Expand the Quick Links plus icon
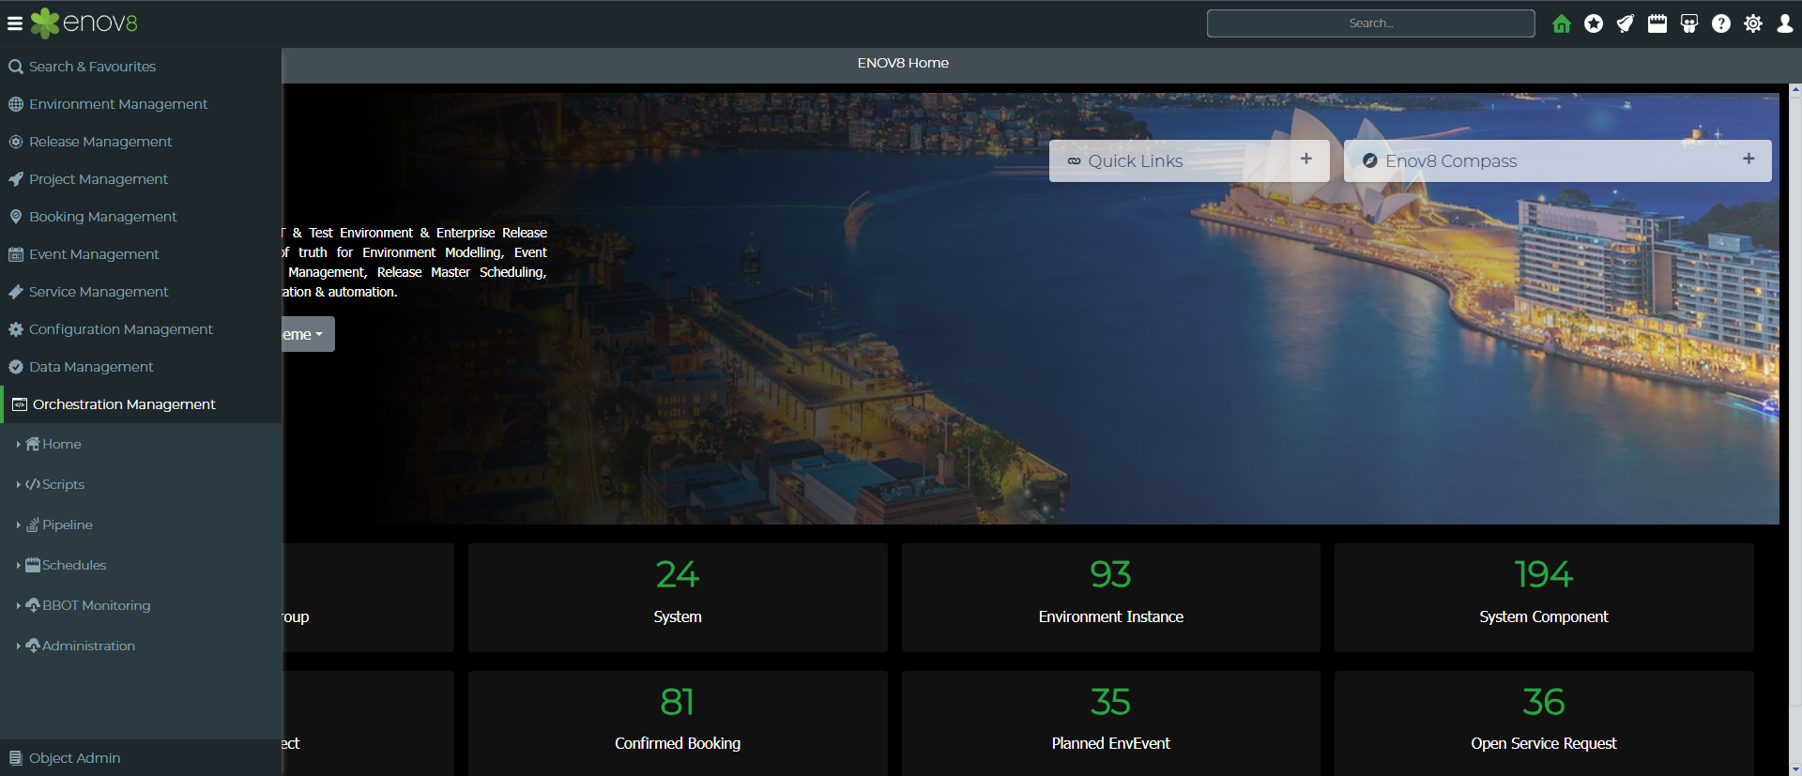The height and width of the screenshot is (776, 1802). click(1306, 159)
